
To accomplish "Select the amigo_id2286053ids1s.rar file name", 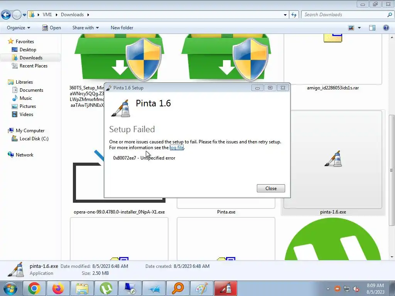I will 333,88.
